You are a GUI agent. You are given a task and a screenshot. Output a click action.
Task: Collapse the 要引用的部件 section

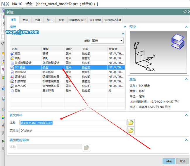tap(186, 140)
